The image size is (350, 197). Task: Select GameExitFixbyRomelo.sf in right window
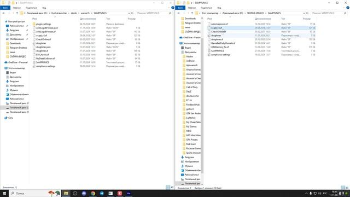tap(223, 43)
